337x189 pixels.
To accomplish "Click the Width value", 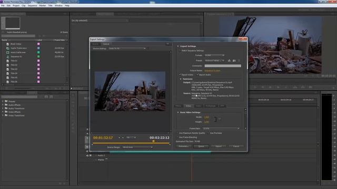I will coord(206,117).
